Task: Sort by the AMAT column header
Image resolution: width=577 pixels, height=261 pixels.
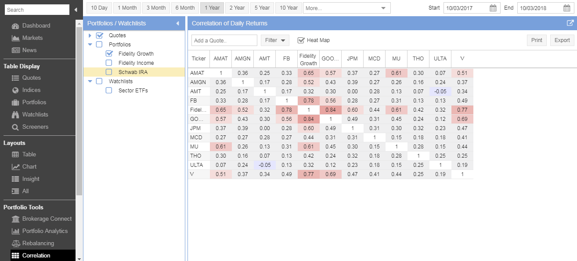Action: coord(221,59)
